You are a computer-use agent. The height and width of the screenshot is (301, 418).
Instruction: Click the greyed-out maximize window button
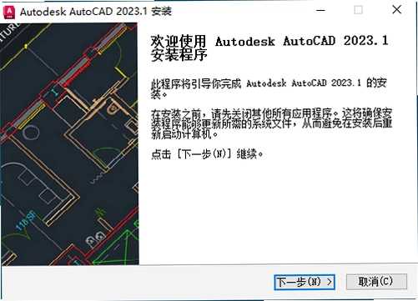(x=358, y=10)
